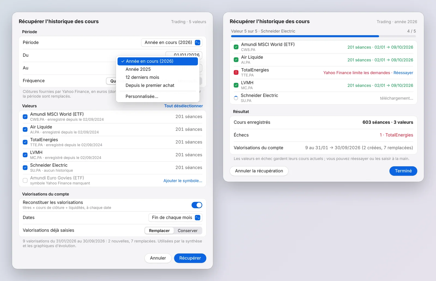Click the green check icon beside Air Liquide result
Screen dimensions: 436x281
tap(236, 60)
